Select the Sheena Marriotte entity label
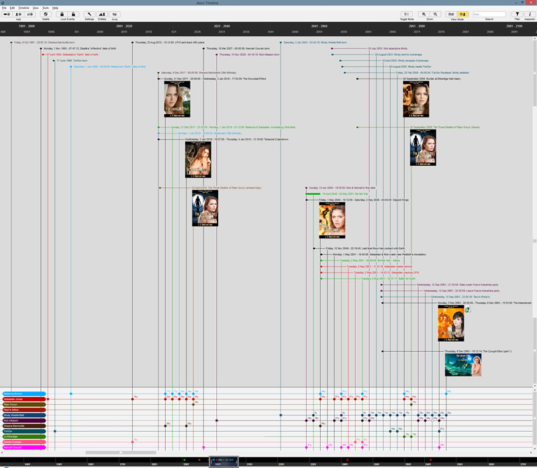537x468 pixels. 24,426
